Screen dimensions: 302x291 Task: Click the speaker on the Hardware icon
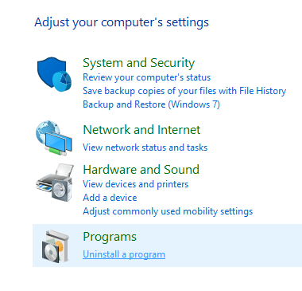(60, 189)
